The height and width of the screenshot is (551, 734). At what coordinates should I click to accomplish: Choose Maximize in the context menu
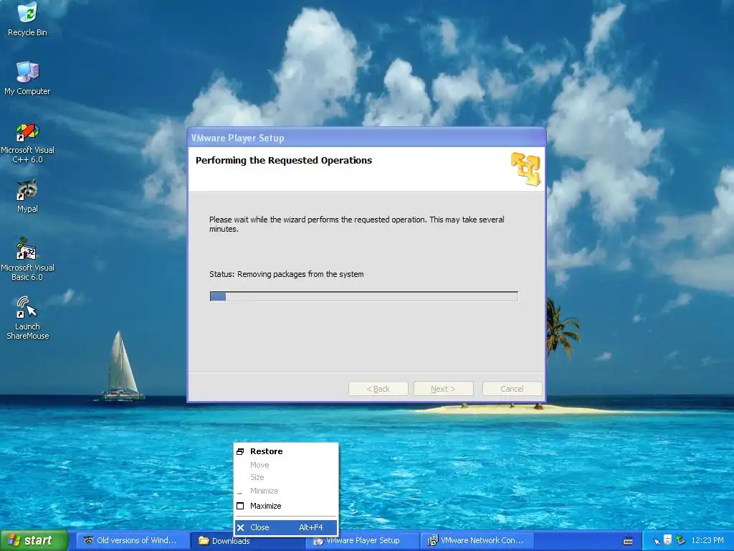285,506
